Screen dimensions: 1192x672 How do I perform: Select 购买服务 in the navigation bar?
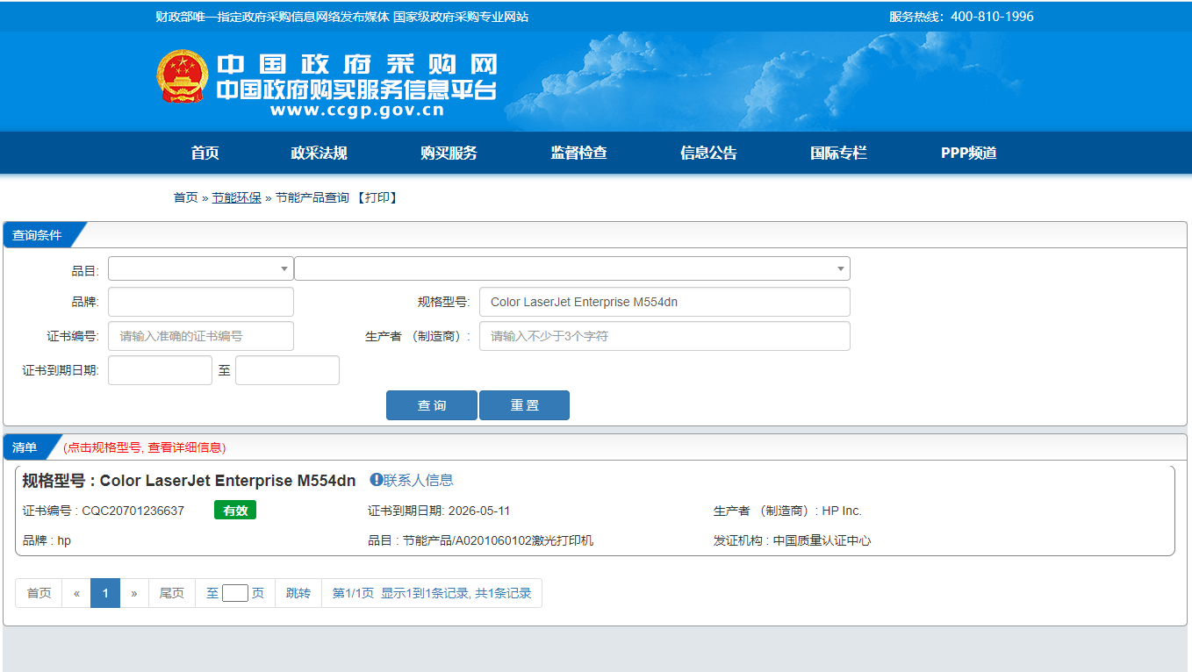[x=449, y=153]
